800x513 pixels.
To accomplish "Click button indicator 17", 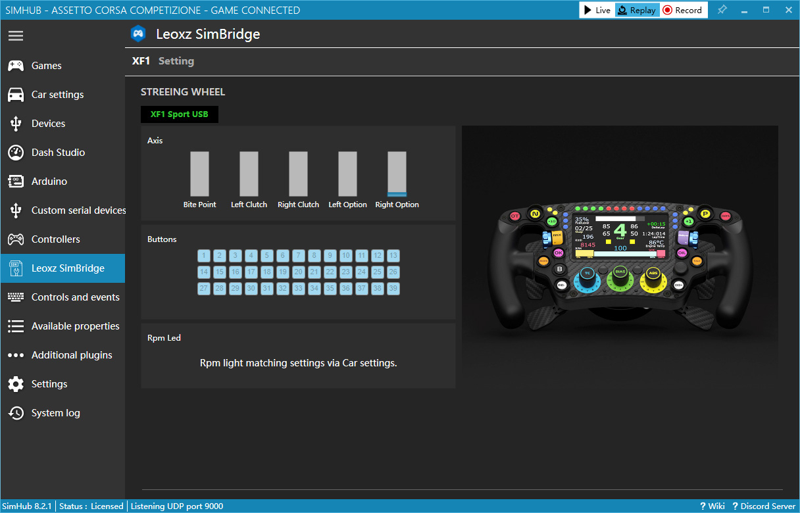I will coord(251,272).
